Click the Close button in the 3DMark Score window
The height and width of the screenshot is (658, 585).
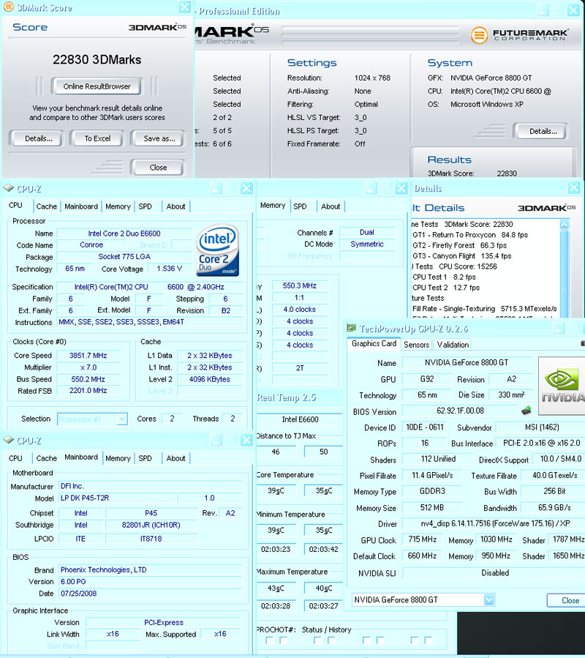point(158,167)
